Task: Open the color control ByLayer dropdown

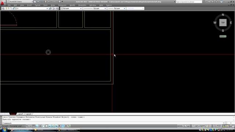Action: point(81,8)
